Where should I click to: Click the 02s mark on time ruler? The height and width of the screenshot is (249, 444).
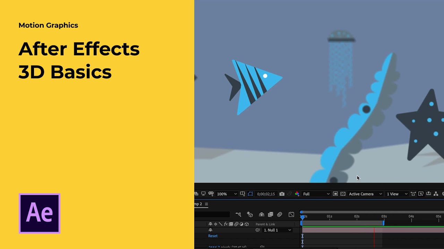[357, 216]
